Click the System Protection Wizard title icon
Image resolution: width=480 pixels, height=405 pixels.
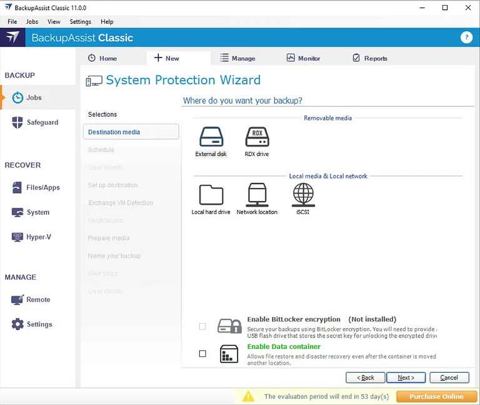[x=94, y=81]
